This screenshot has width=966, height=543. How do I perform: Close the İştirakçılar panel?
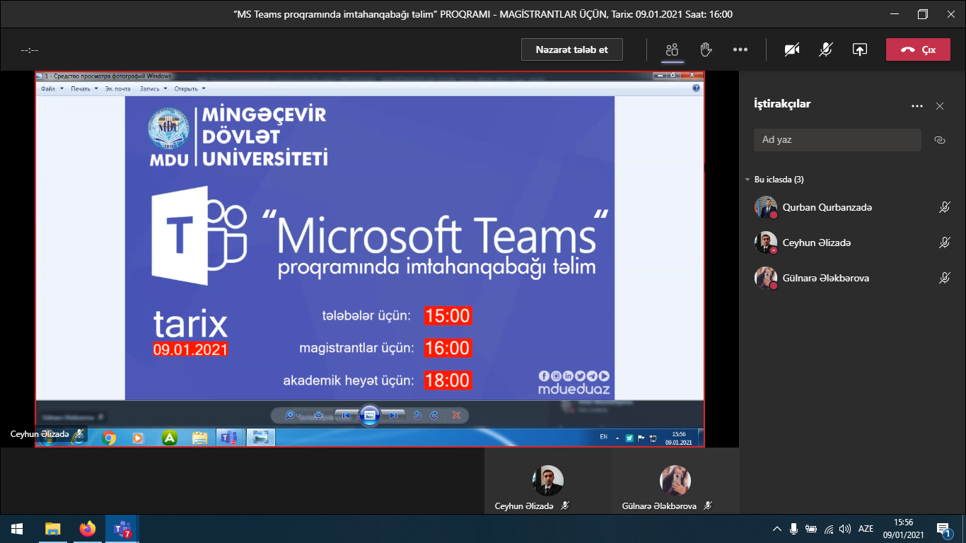tap(940, 106)
